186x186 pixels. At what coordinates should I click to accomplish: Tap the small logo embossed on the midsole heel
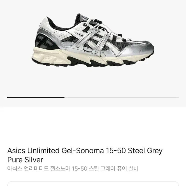click(x=47, y=58)
